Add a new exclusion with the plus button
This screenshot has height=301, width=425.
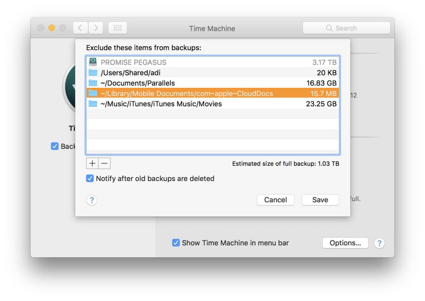click(92, 163)
